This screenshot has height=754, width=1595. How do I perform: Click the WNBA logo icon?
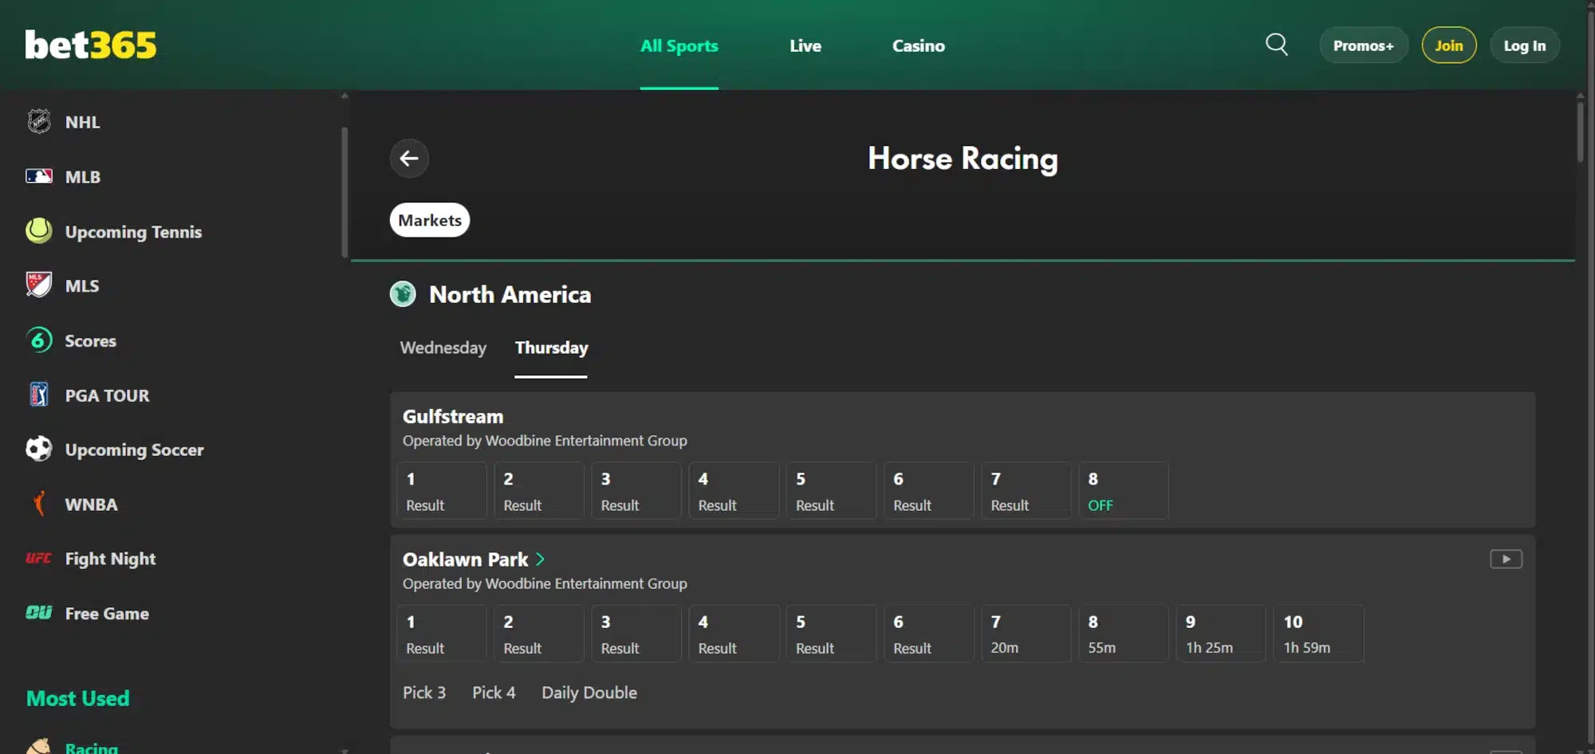pyautogui.click(x=38, y=504)
